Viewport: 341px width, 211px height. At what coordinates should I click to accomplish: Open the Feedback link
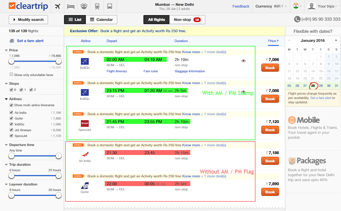tap(241, 6)
